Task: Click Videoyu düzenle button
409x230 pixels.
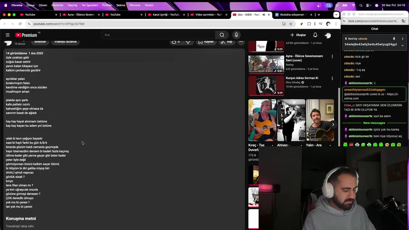Action: (x=66, y=42)
